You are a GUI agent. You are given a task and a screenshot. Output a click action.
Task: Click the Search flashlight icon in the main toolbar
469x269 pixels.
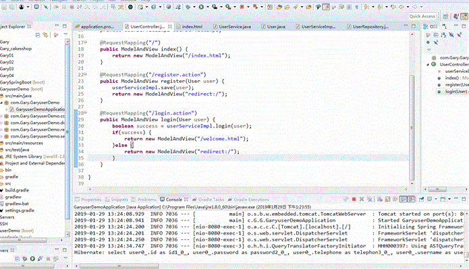(296, 7)
